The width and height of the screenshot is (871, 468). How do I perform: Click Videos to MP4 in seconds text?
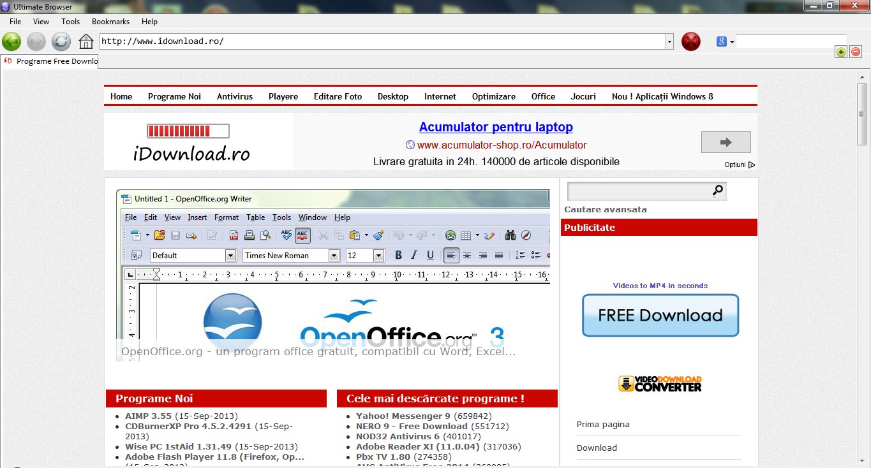click(x=660, y=286)
